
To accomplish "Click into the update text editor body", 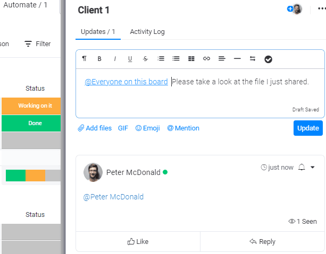I will [200, 93].
